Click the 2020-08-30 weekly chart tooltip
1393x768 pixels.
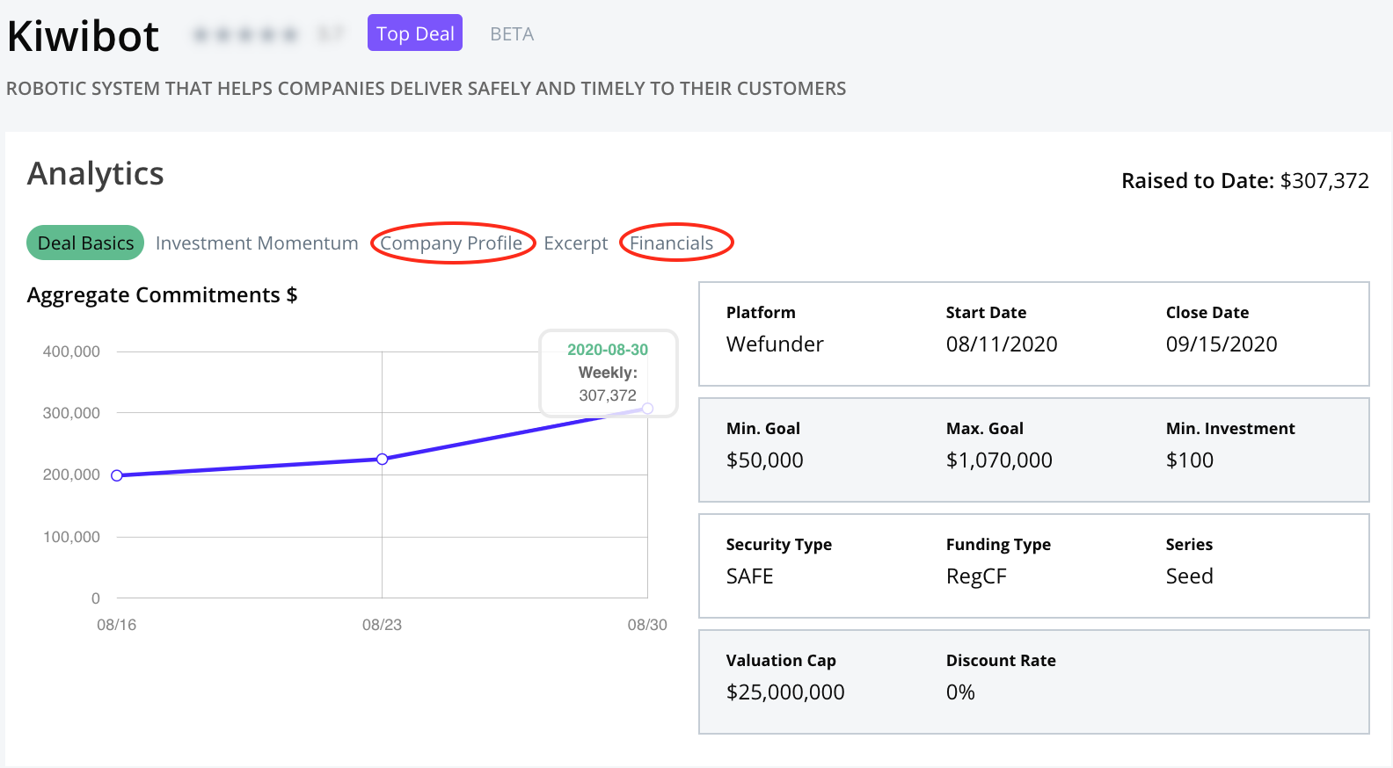click(x=608, y=373)
